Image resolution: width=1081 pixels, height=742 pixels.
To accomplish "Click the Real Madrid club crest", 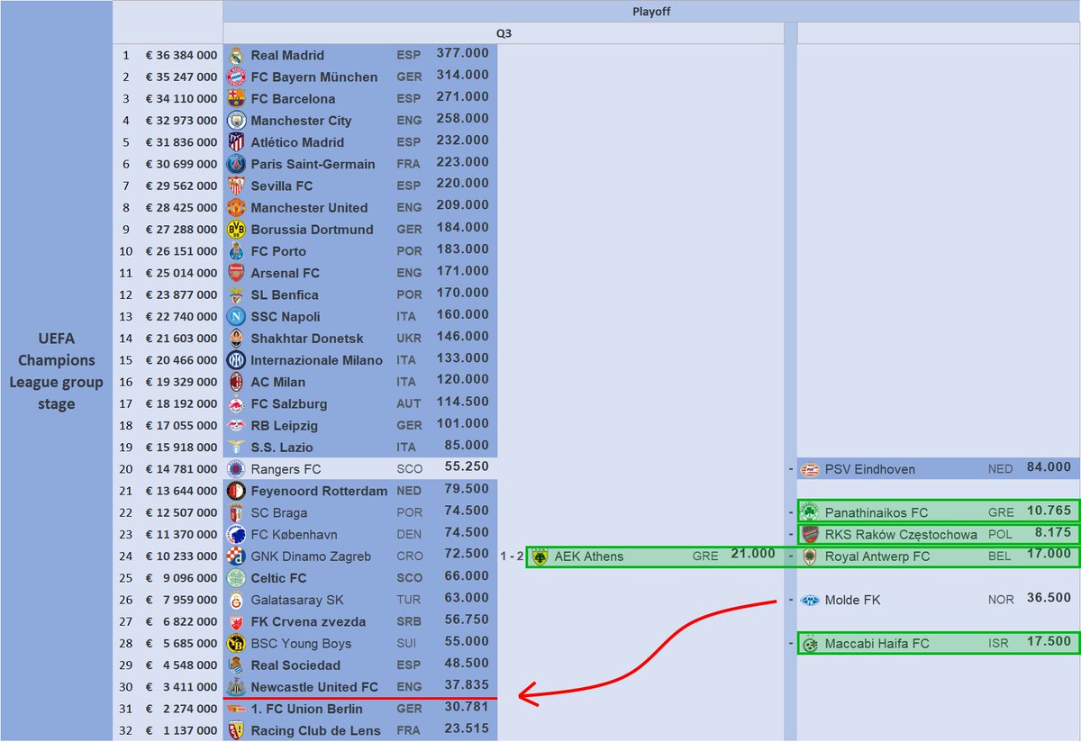I will click(236, 55).
